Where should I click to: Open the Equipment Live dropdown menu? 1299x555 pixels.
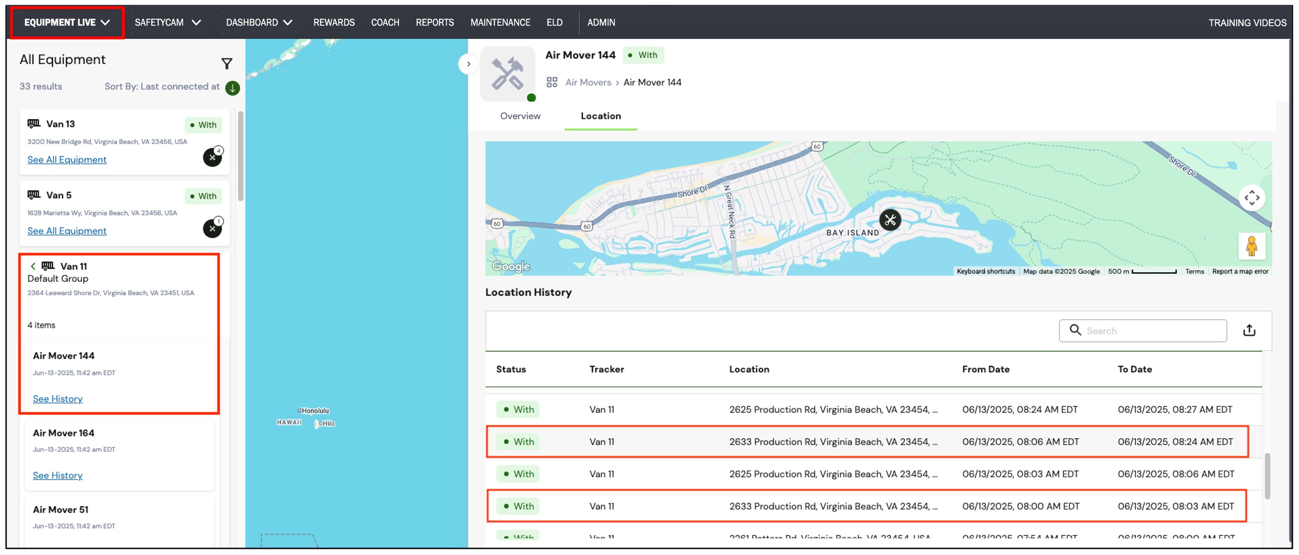(67, 23)
